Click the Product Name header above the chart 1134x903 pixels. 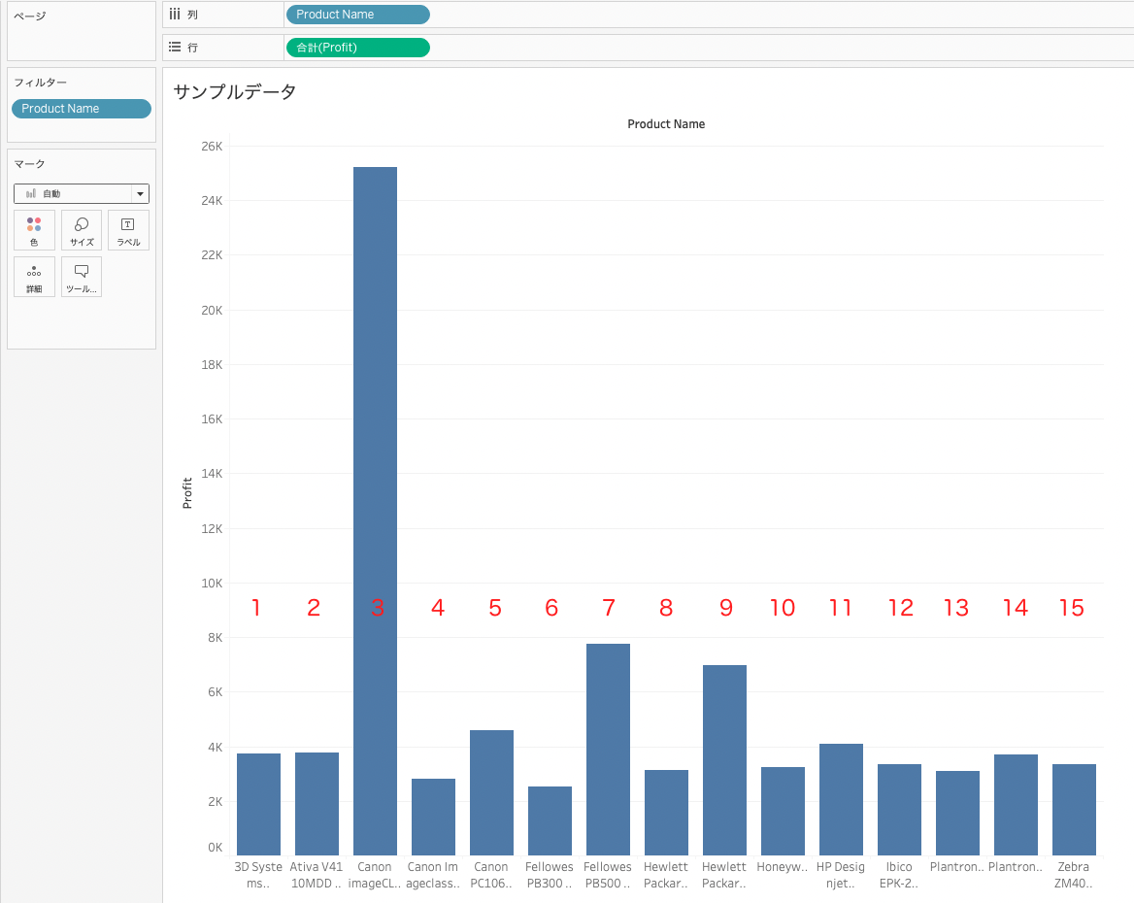(666, 123)
